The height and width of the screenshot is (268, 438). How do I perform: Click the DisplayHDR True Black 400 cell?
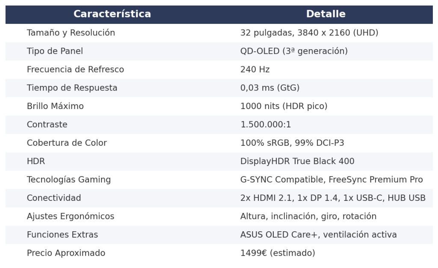297,162
